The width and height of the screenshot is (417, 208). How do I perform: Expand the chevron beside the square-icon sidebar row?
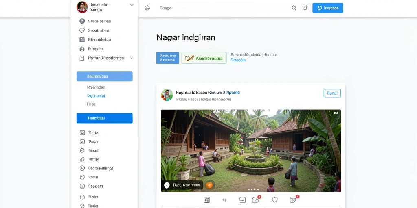[x=132, y=58]
